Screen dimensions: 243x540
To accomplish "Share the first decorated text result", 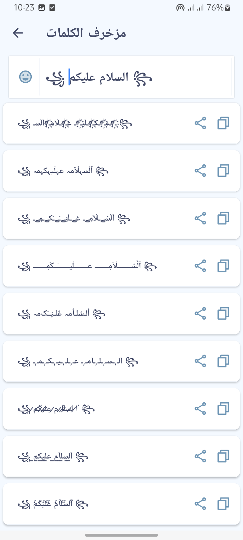I will [x=200, y=123].
